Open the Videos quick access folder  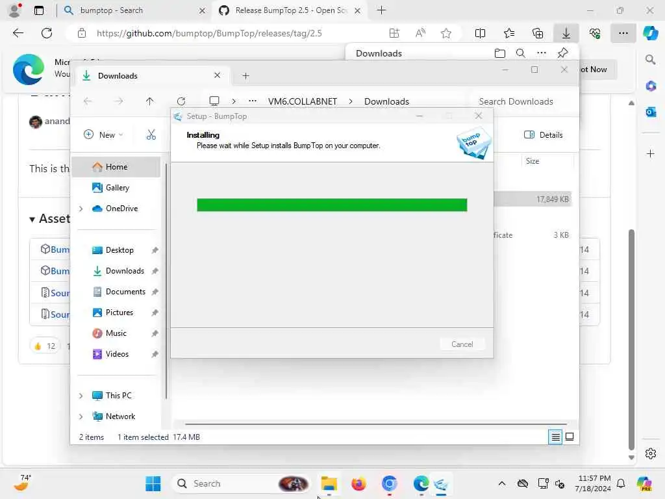[117, 354]
